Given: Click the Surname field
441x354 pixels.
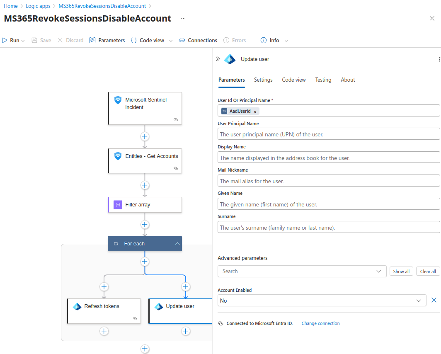Looking at the screenshot, I should [x=329, y=227].
